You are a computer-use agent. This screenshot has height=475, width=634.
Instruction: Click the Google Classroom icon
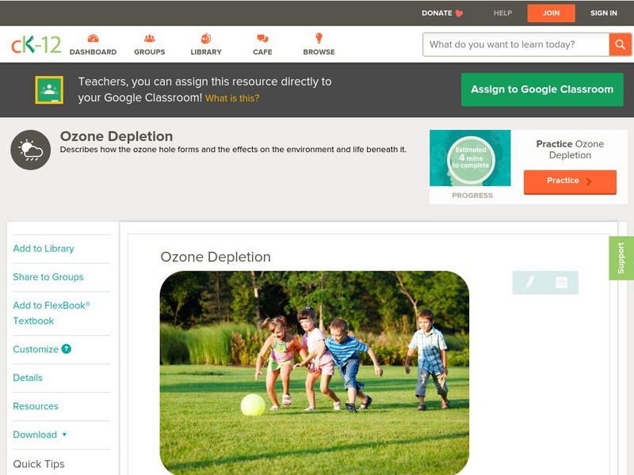tap(49, 89)
